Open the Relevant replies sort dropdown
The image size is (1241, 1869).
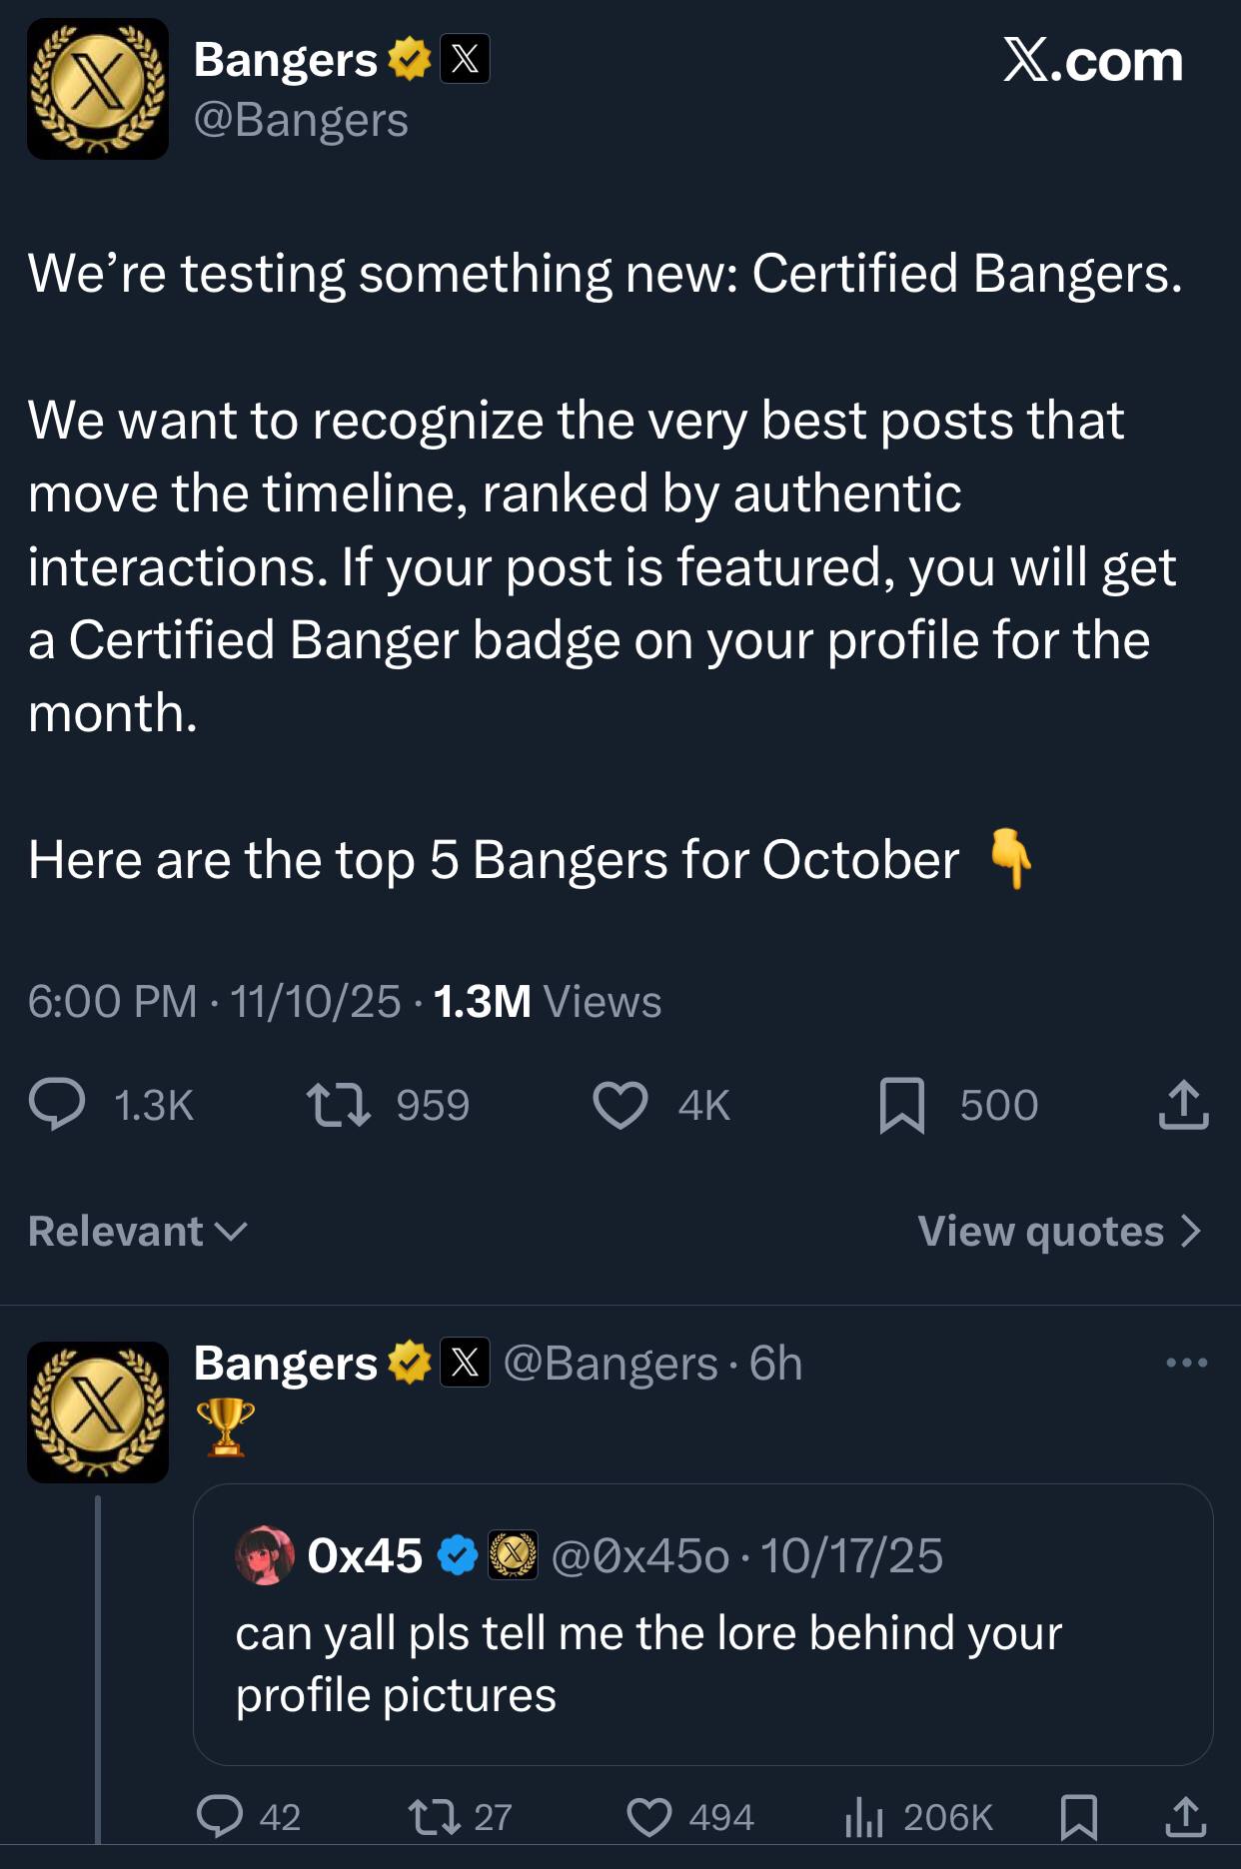(136, 1232)
